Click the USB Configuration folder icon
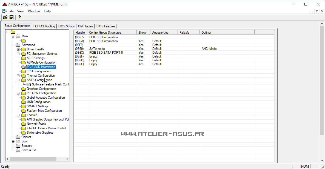 pos(23,102)
